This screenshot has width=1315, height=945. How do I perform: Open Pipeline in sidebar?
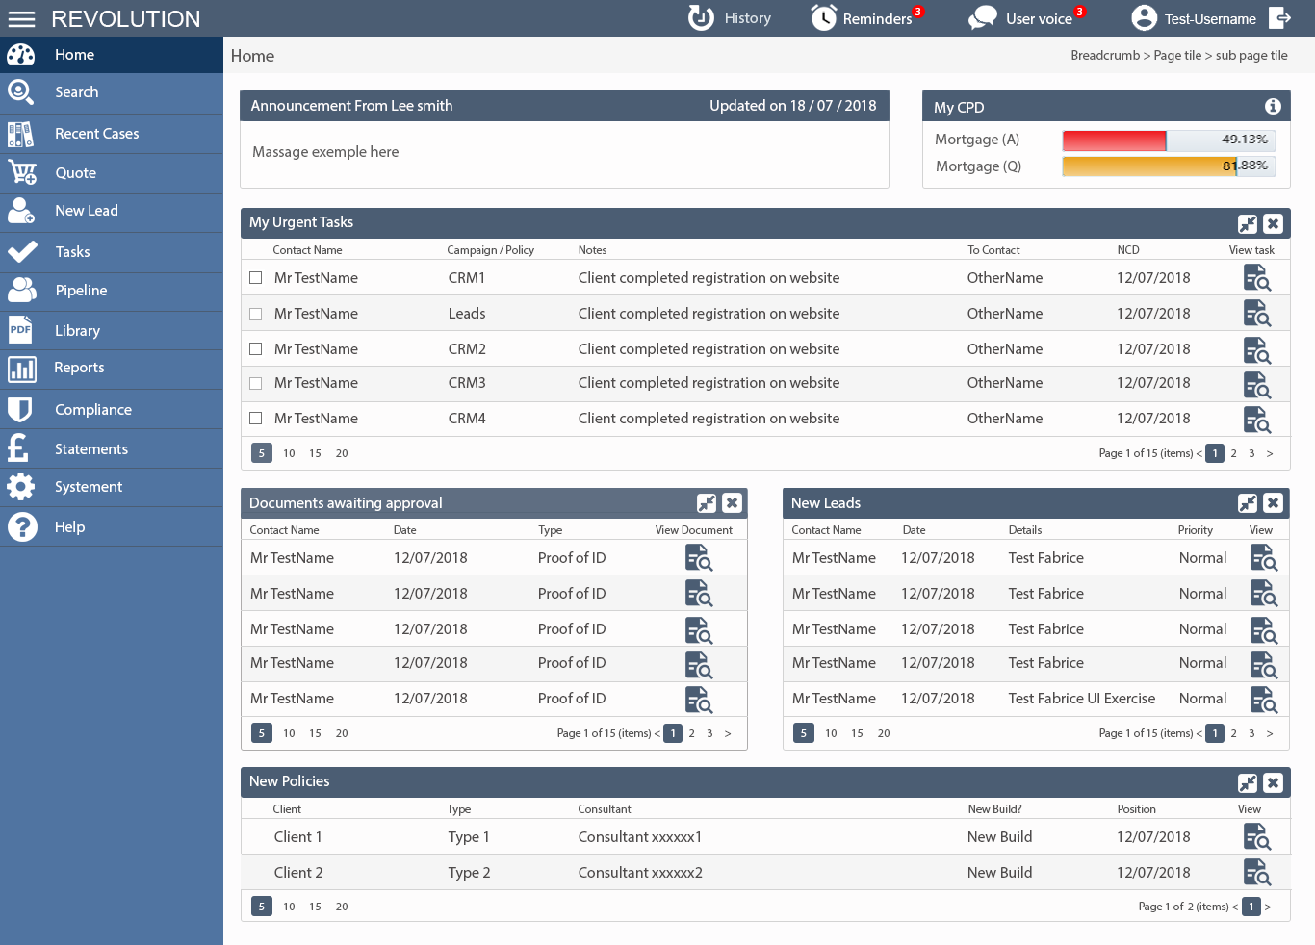tap(112, 291)
